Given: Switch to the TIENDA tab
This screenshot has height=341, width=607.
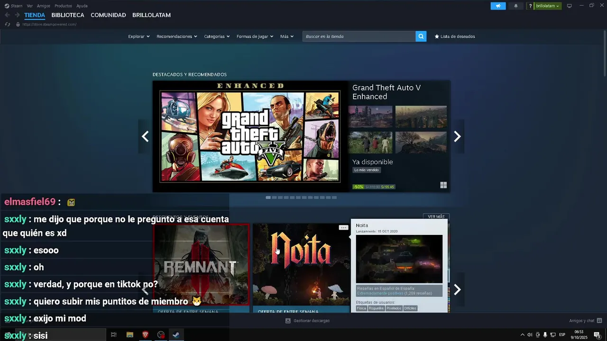Looking at the screenshot, I should click(x=35, y=15).
